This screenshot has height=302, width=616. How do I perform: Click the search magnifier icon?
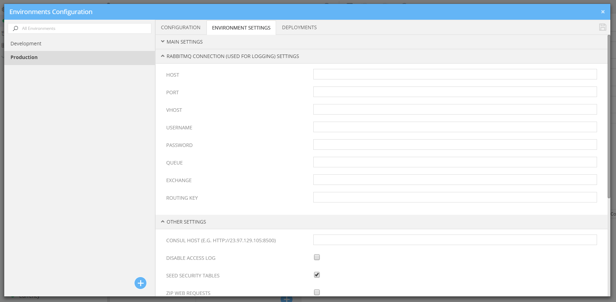coord(15,28)
